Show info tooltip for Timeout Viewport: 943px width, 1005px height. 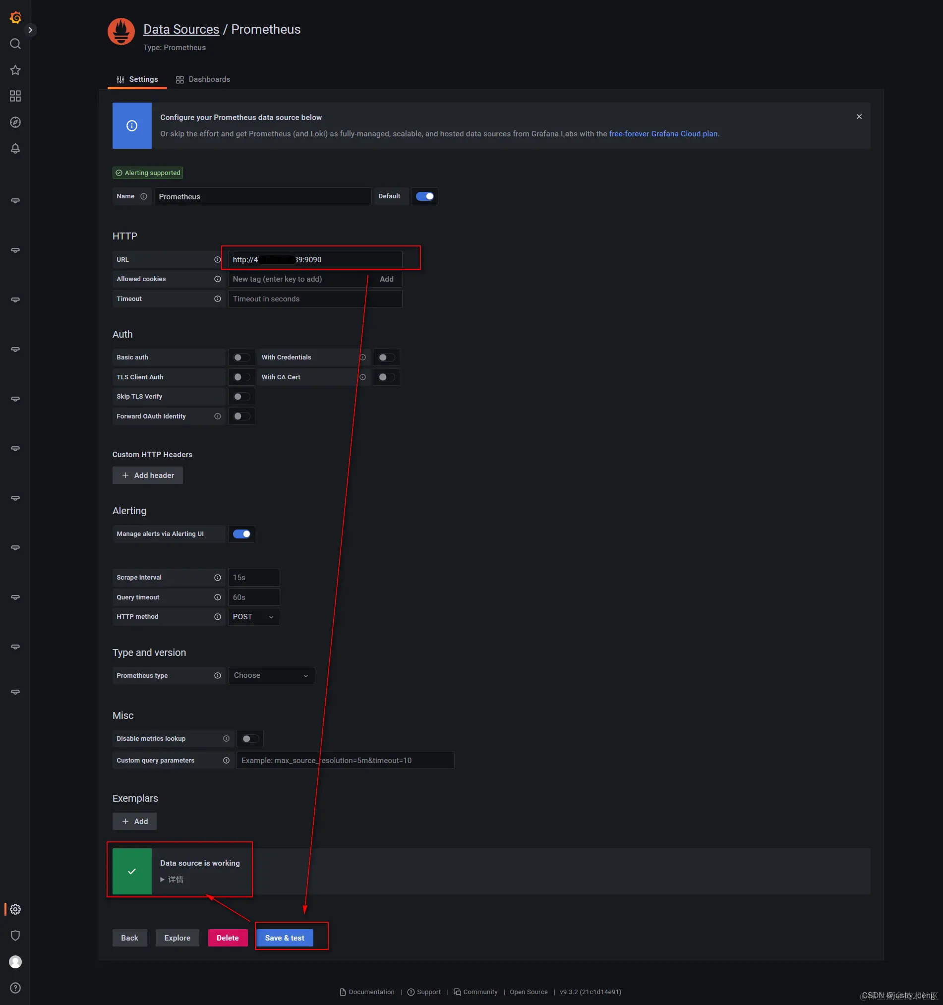218,299
